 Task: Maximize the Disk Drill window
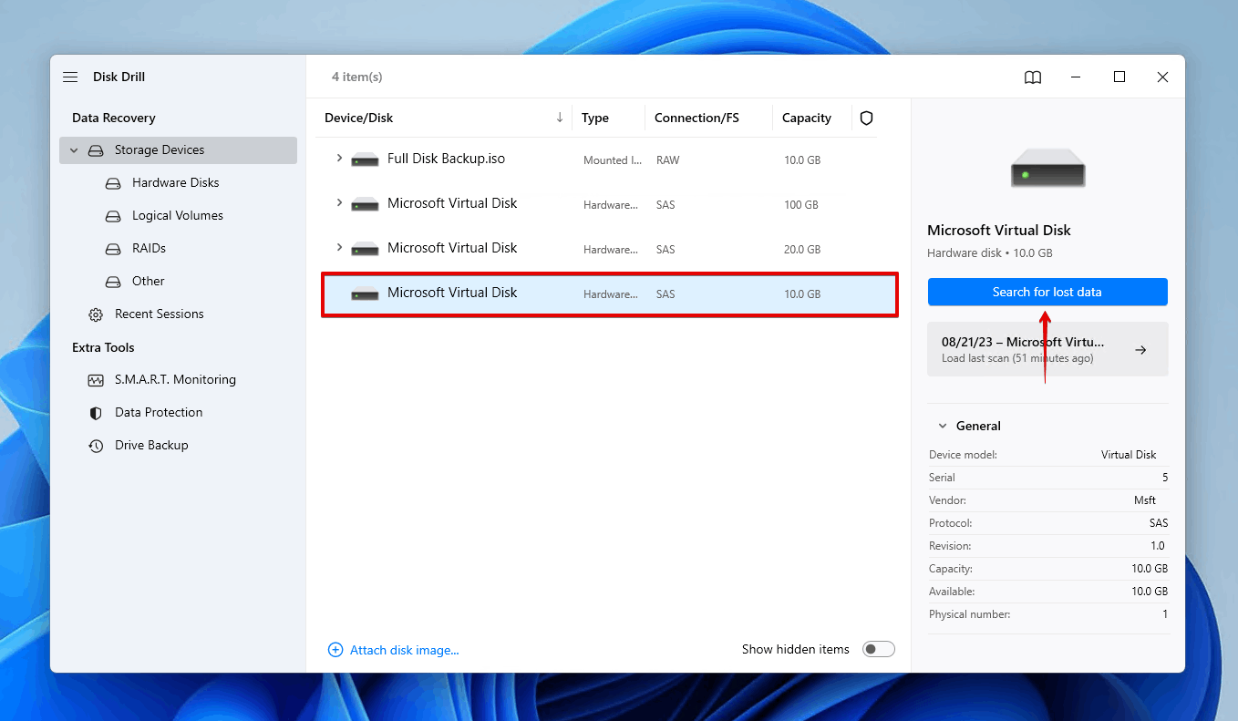click(1119, 77)
